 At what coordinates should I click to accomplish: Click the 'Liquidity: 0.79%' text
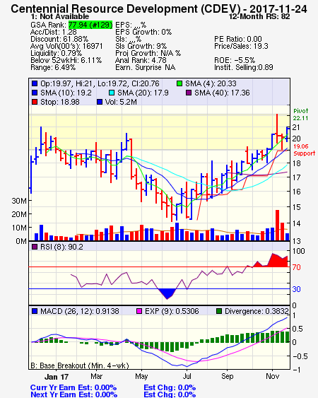(x=56, y=53)
